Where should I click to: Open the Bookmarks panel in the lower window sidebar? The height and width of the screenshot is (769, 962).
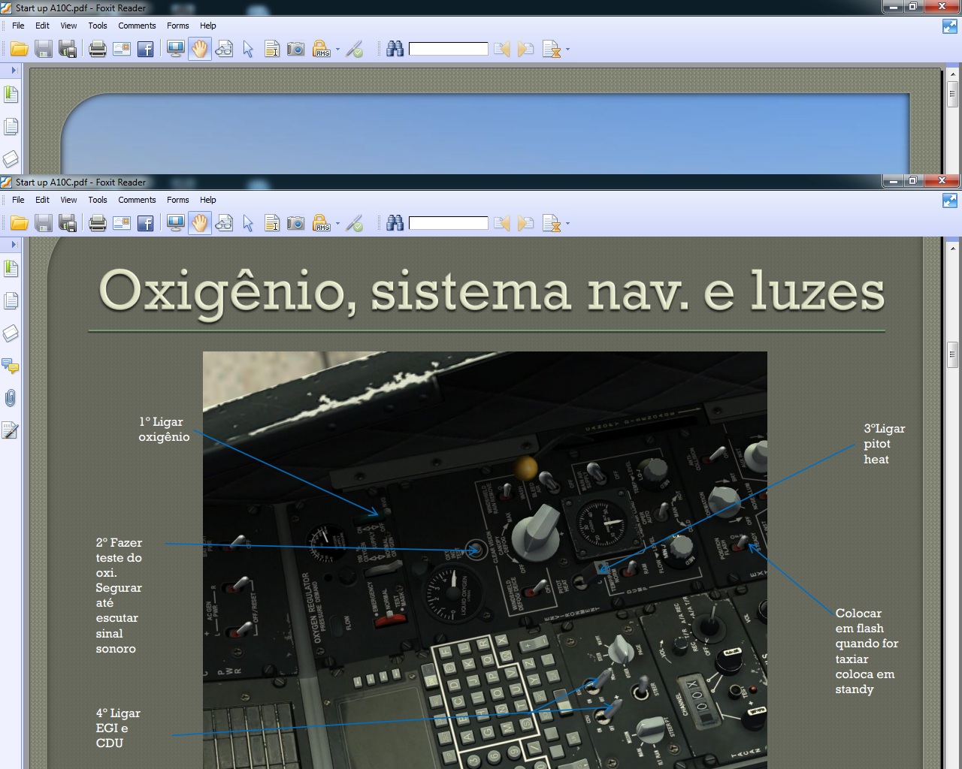11,269
